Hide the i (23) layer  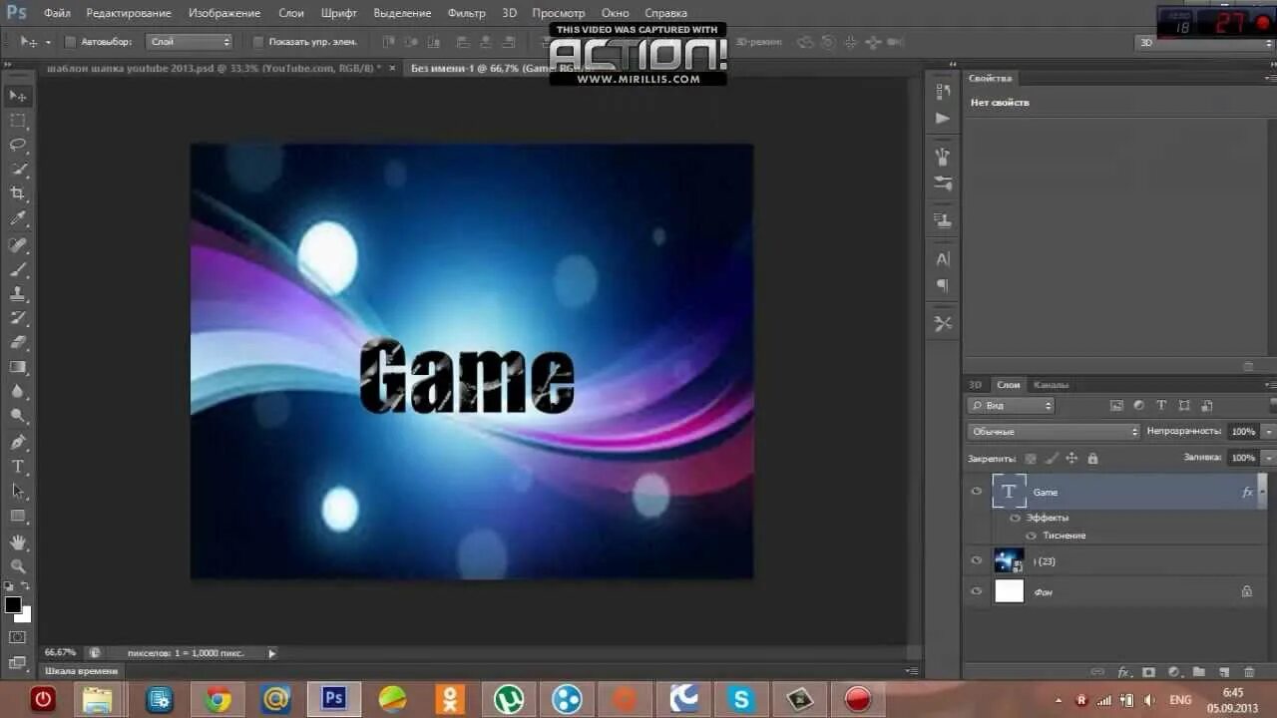click(977, 561)
